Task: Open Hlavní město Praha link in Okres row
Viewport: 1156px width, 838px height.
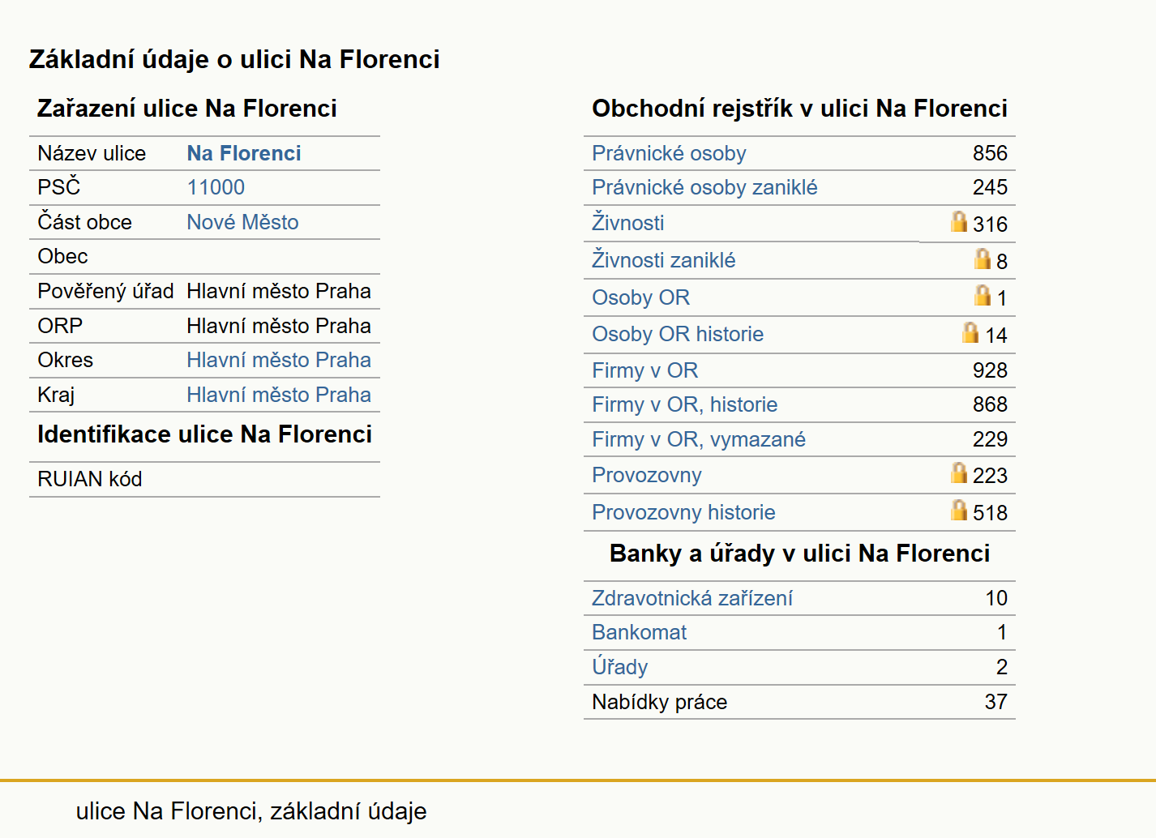Action: [279, 360]
